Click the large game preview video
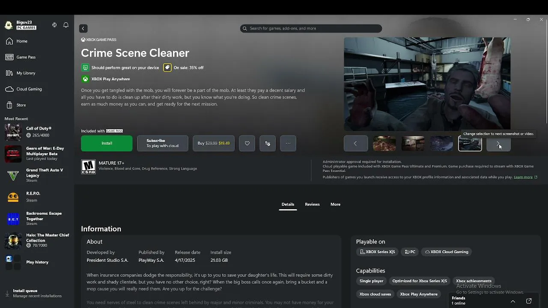The height and width of the screenshot is (308, 548). (x=427, y=84)
